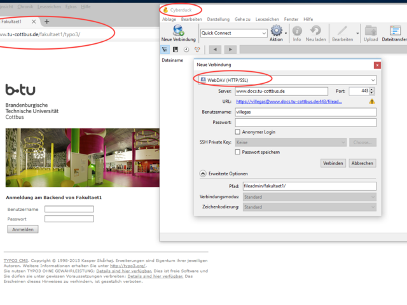Screen dimensions: 407x305
Task: Click the Info toolbar icon
Action: coord(297,31)
